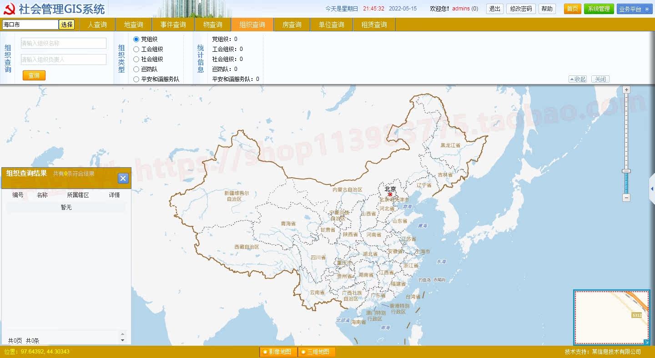
Task: Click the map zoom slider handle
Action: click(x=626, y=171)
